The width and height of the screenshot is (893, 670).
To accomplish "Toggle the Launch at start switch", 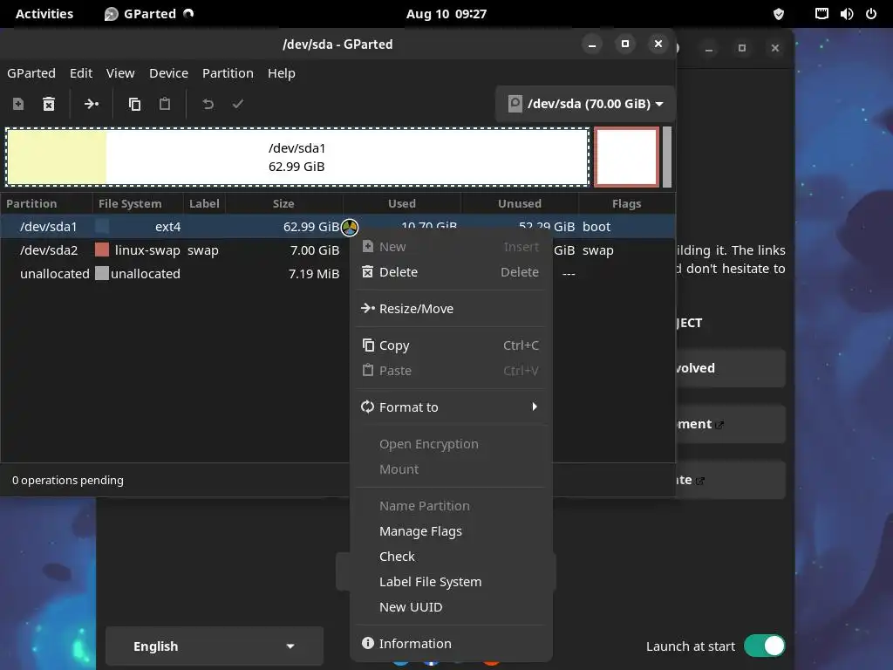I will 764,646.
